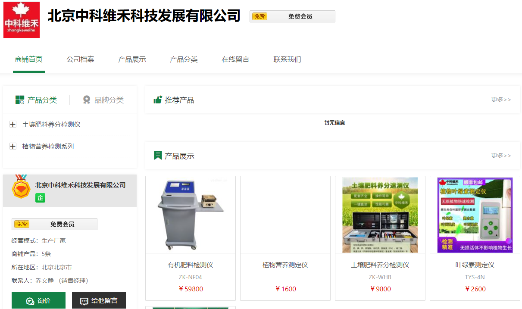This screenshot has width=522, height=309.
Task: Click the 中科维禾 company logo
Action: point(22,20)
